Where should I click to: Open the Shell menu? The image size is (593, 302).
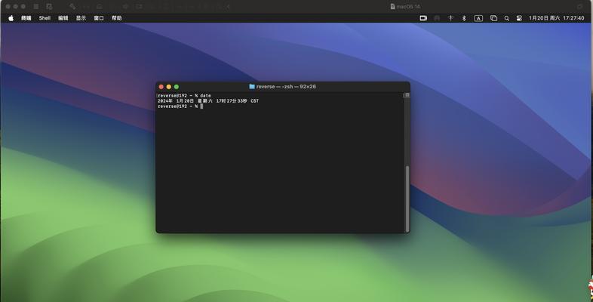click(45, 18)
